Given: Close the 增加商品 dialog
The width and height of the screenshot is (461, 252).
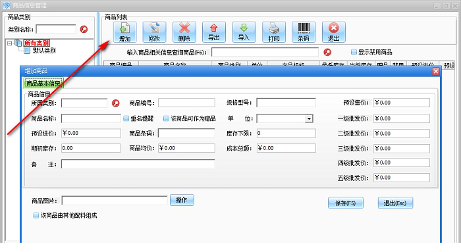Looking at the screenshot, I should (436, 71).
